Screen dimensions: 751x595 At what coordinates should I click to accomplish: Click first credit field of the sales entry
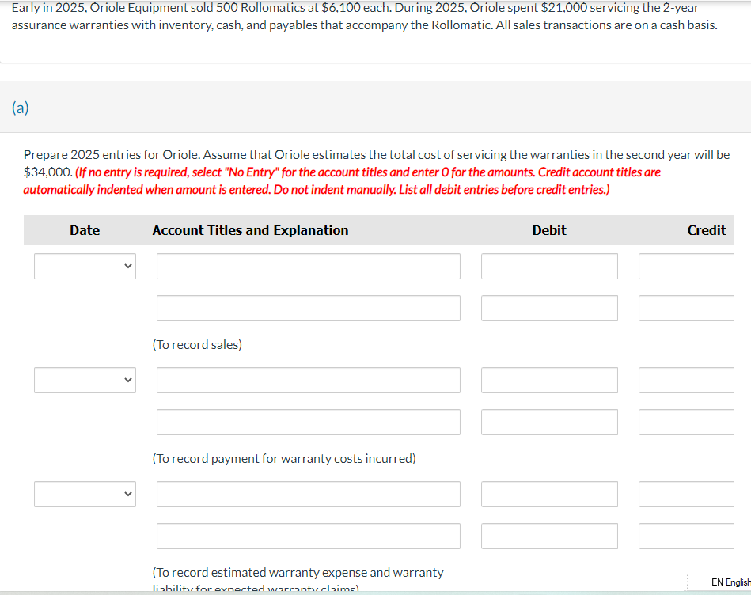tap(686, 266)
